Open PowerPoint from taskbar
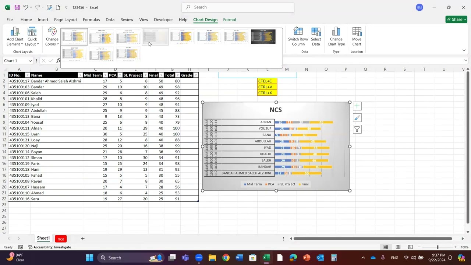Screen dimensions: 471x265 [307, 258]
